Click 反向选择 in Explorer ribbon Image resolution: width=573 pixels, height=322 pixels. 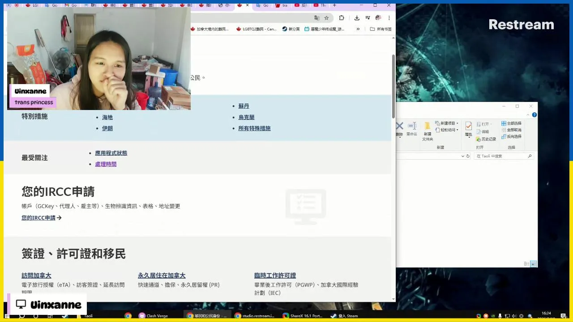(x=512, y=136)
